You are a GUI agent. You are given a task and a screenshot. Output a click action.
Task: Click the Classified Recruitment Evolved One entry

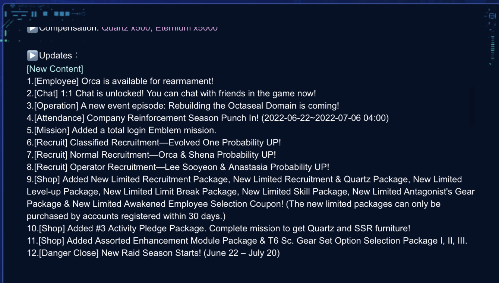pyautogui.click(x=154, y=142)
